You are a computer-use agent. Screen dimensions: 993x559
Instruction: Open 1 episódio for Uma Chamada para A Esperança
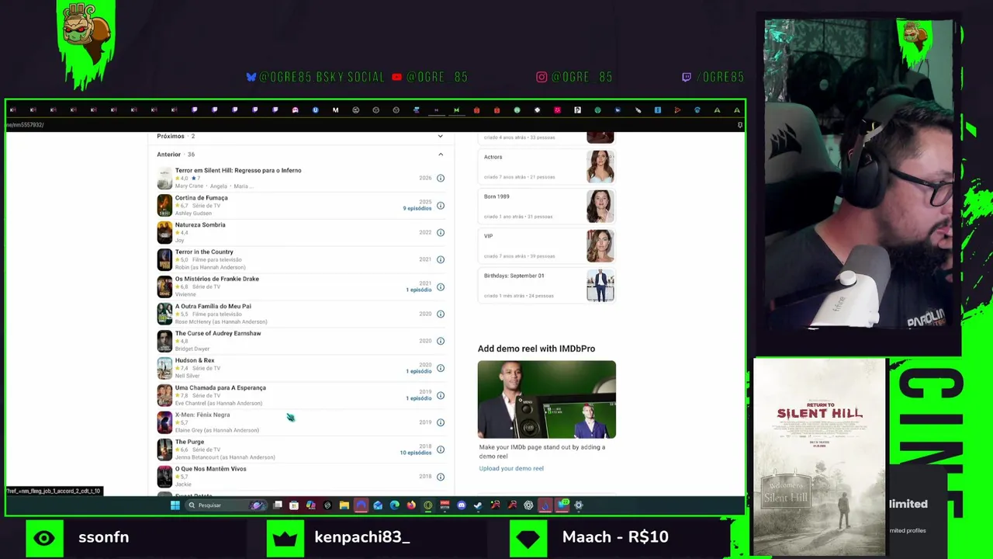click(419, 398)
